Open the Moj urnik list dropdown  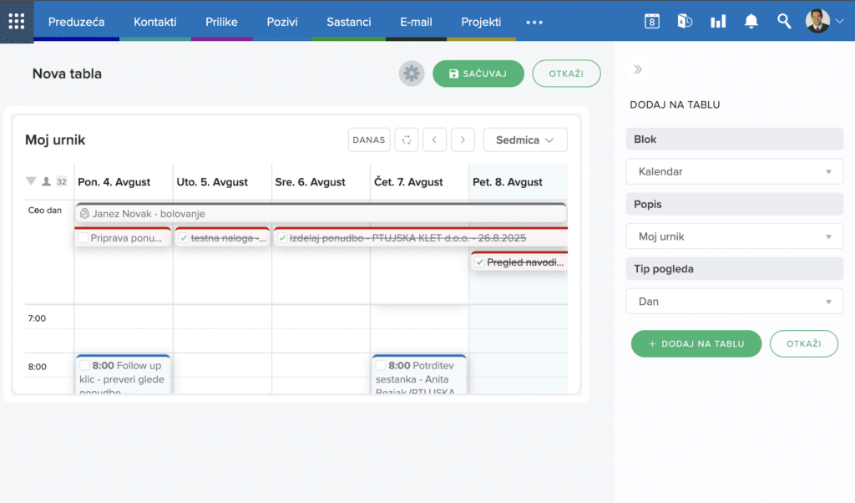point(735,236)
